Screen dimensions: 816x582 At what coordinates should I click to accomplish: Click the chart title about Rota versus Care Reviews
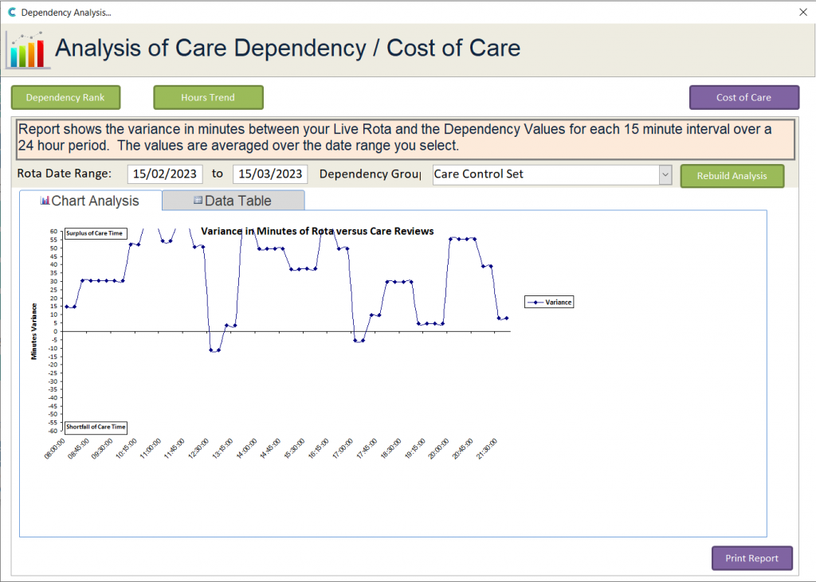(317, 231)
